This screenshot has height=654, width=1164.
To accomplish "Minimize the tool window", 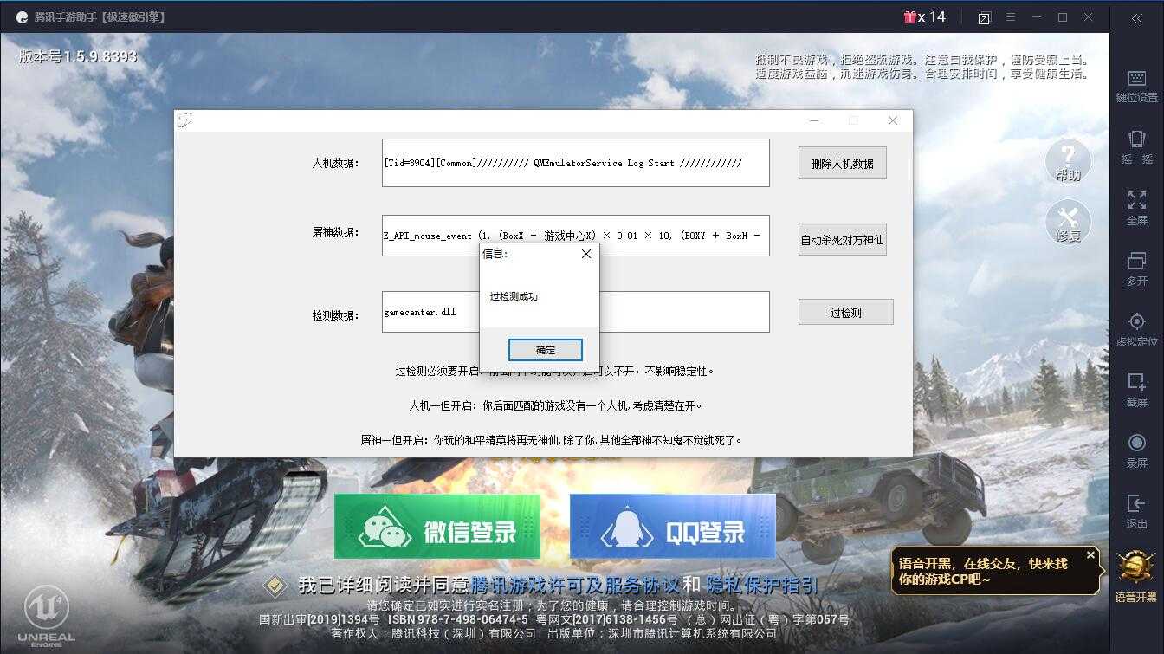I will point(812,120).
